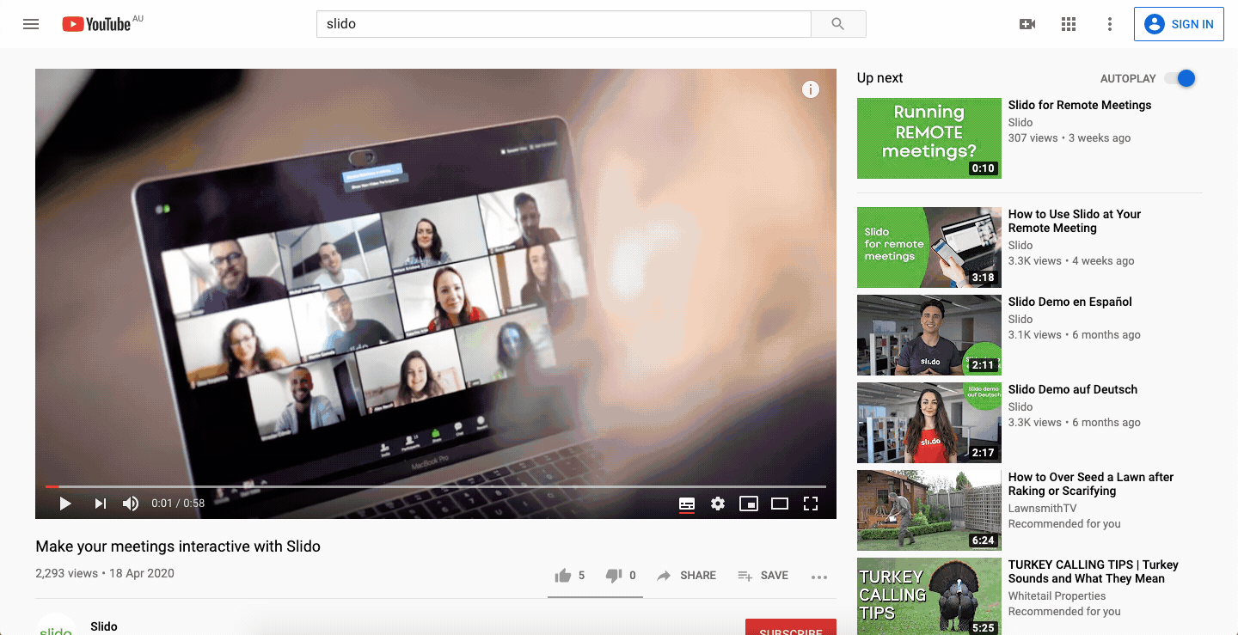Open the create video camera icon
Viewport: 1238px width, 635px height.
(x=1027, y=24)
